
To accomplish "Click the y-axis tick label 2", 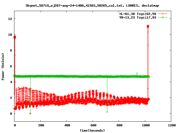I will point(11,98).
